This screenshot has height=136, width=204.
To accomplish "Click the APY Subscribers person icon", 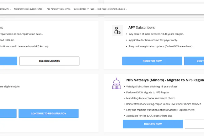I will click(117, 30).
